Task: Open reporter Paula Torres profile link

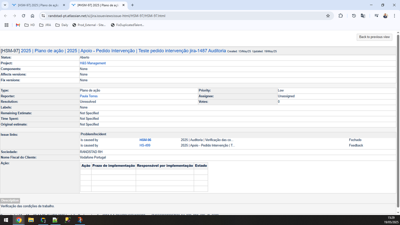Action: tap(88, 96)
